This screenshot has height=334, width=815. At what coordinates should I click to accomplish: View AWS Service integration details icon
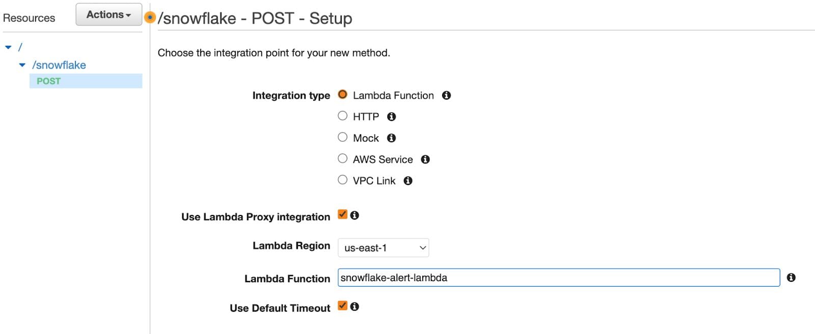click(x=426, y=159)
